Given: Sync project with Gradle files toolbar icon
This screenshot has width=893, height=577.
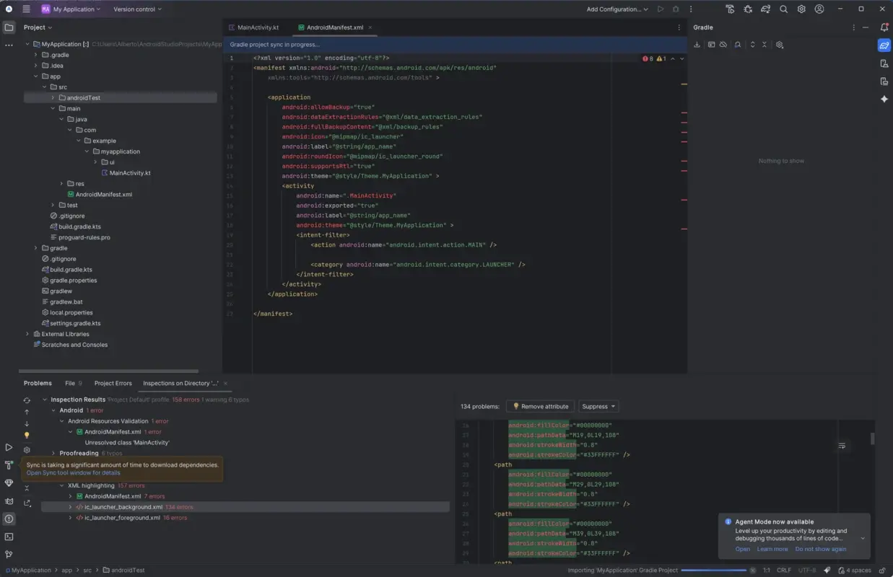Looking at the screenshot, I should pyautogui.click(x=765, y=9).
